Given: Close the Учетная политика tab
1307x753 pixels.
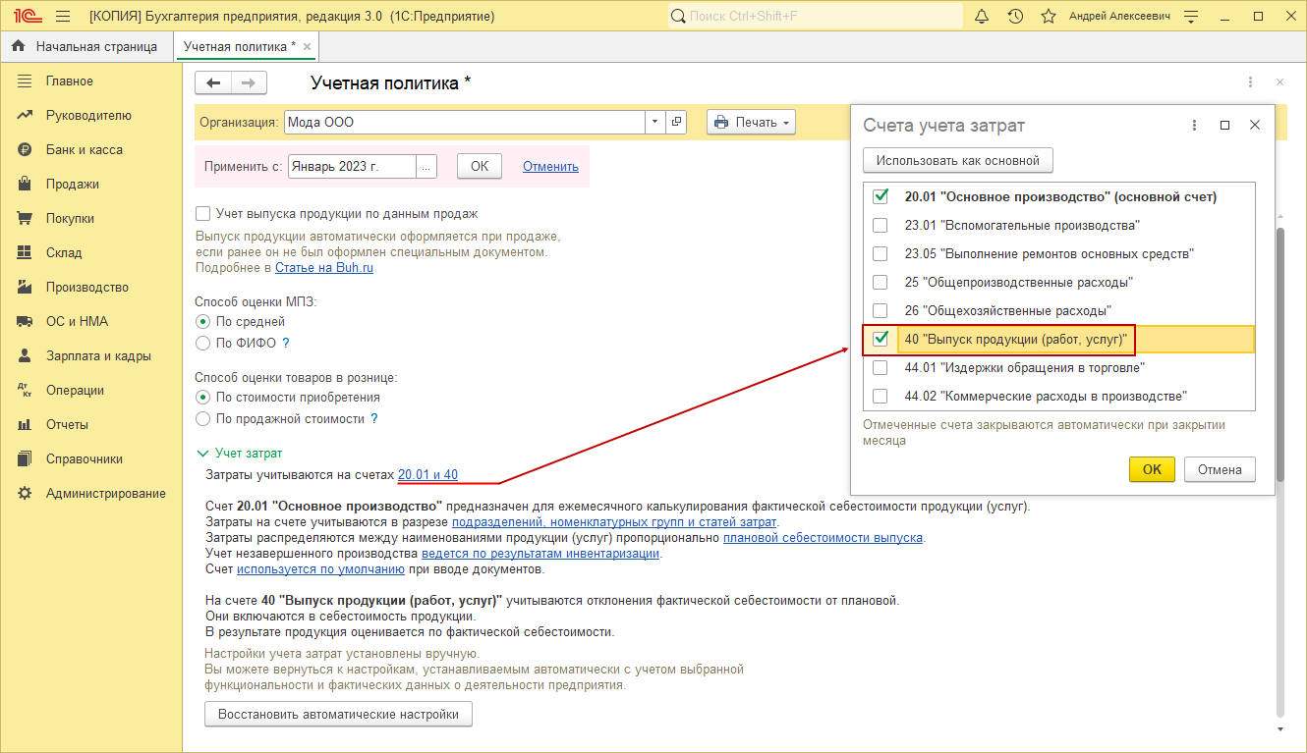Looking at the screenshot, I should click(x=308, y=47).
